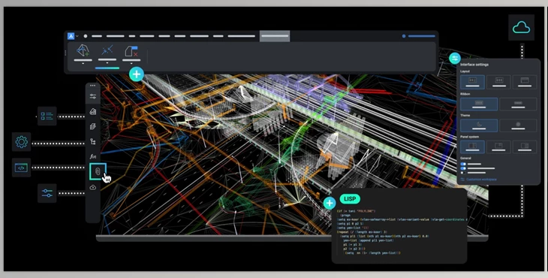Screen dimensions: 548x278
Task: Open the stacked layers icon in side toolbar
Action: pyautogui.click(x=92, y=126)
